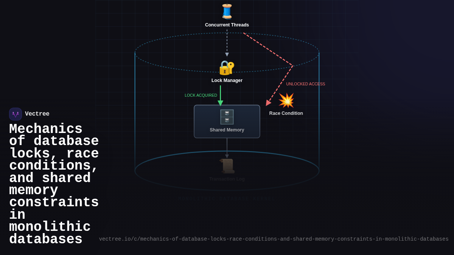This screenshot has width=454, height=255.
Task: Click the purple Vectree logo icon
Action: (x=16, y=114)
